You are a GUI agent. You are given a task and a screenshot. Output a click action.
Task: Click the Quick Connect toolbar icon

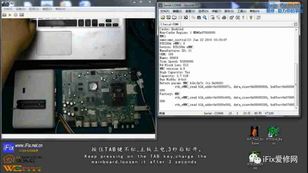(168, 18)
